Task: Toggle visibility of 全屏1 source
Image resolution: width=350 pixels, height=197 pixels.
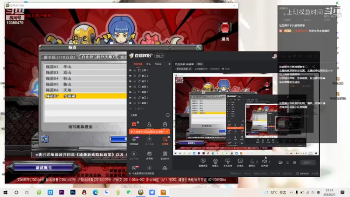Action: 130,70
